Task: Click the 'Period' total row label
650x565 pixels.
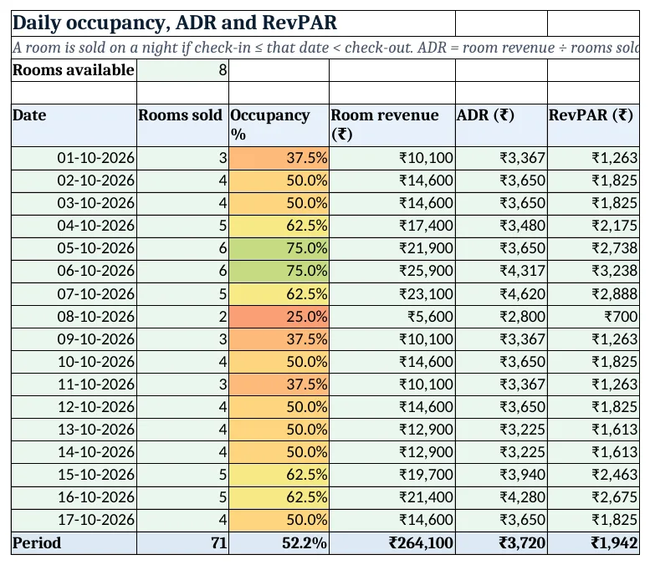Action: [74, 543]
